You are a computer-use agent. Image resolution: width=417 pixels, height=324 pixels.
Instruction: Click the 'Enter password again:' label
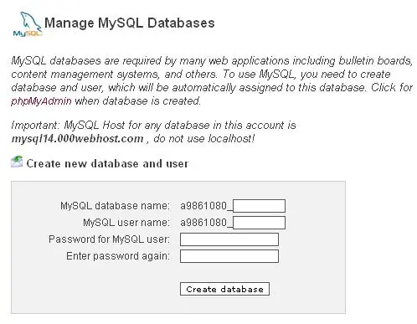118,256
